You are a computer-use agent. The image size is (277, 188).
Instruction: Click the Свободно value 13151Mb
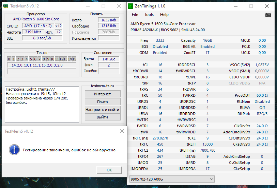click(x=109, y=26)
